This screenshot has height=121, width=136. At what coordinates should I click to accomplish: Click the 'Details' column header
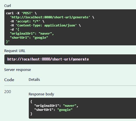[x=34, y=80]
